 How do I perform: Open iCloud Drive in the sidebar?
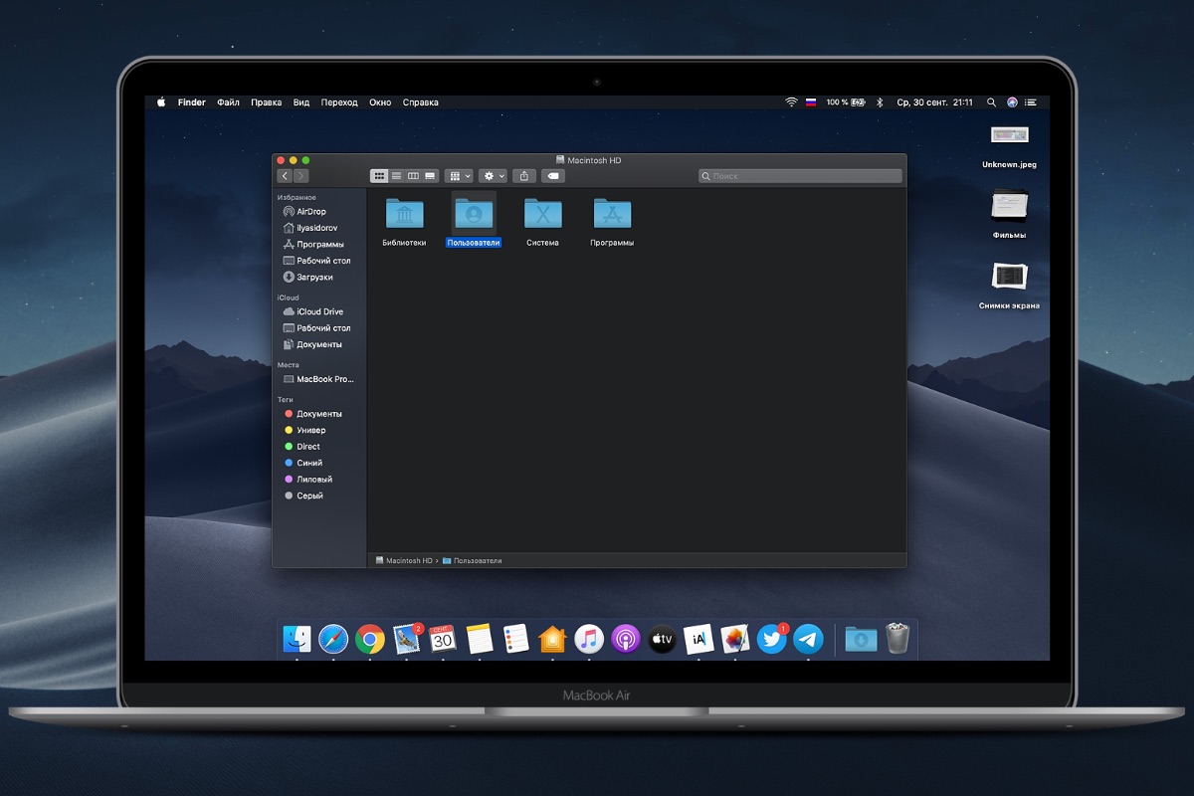(x=312, y=311)
